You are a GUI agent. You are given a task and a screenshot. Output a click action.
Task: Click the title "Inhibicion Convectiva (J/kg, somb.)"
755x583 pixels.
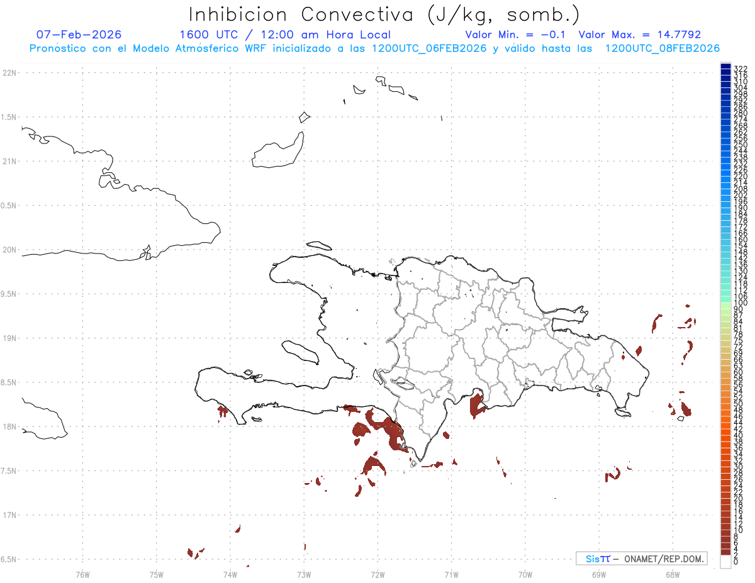(384, 14)
